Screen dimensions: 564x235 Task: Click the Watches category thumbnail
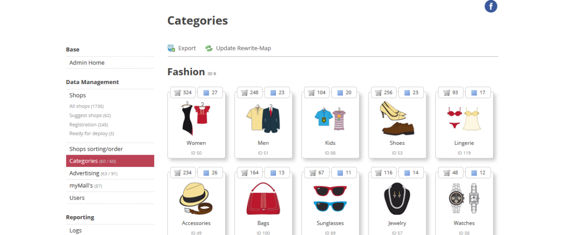pos(464,199)
